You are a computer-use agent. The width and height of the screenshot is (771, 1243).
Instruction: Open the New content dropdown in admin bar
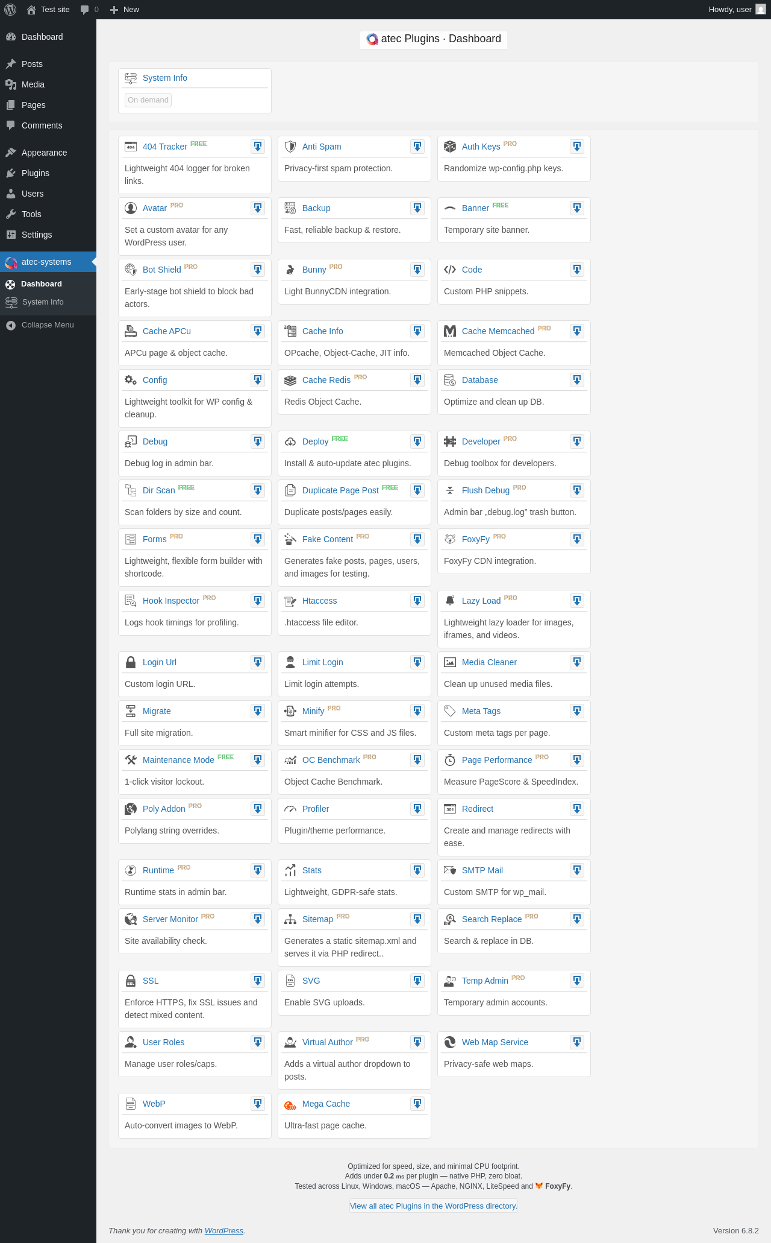(x=125, y=10)
